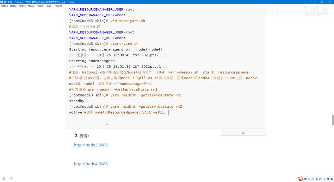Toggle sidebar with circle icon at bottom left
Image resolution: width=334 pixels, height=182 pixels.
click(x=4, y=179)
